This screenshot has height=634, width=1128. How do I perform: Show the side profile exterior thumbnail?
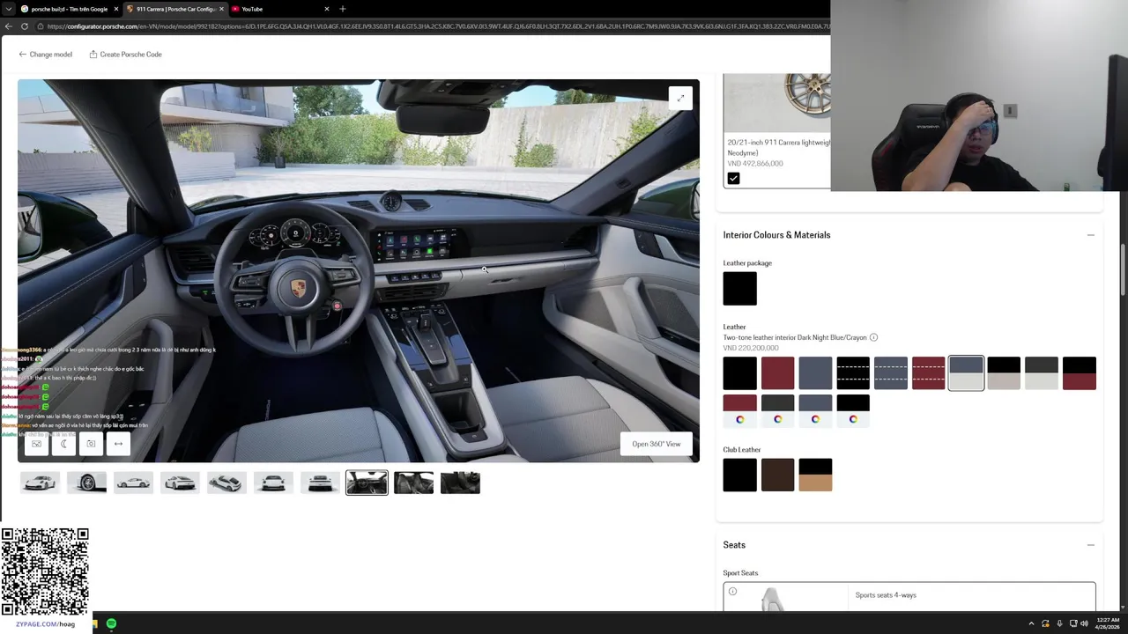pyautogui.click(x=133, y=483)
